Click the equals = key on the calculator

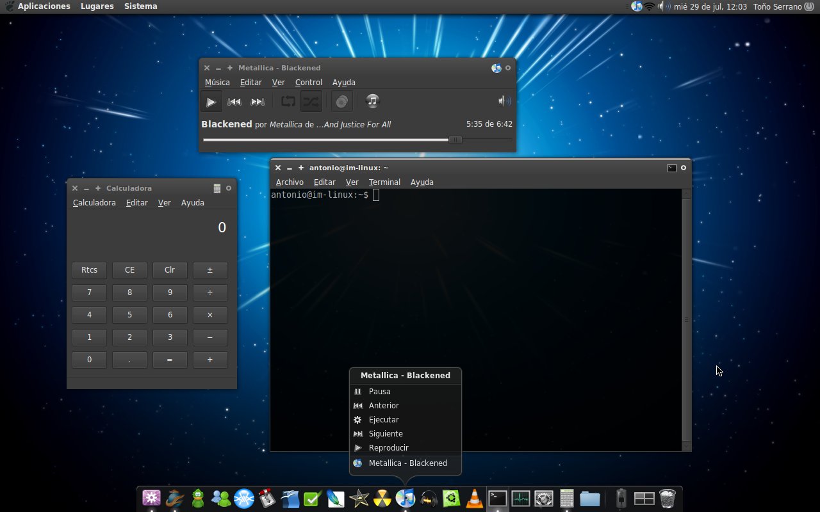170,360
